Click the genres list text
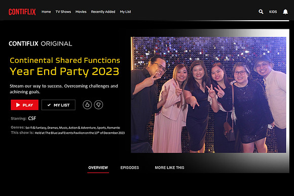This screenshot has height=196, width=294. coord(73,128)
